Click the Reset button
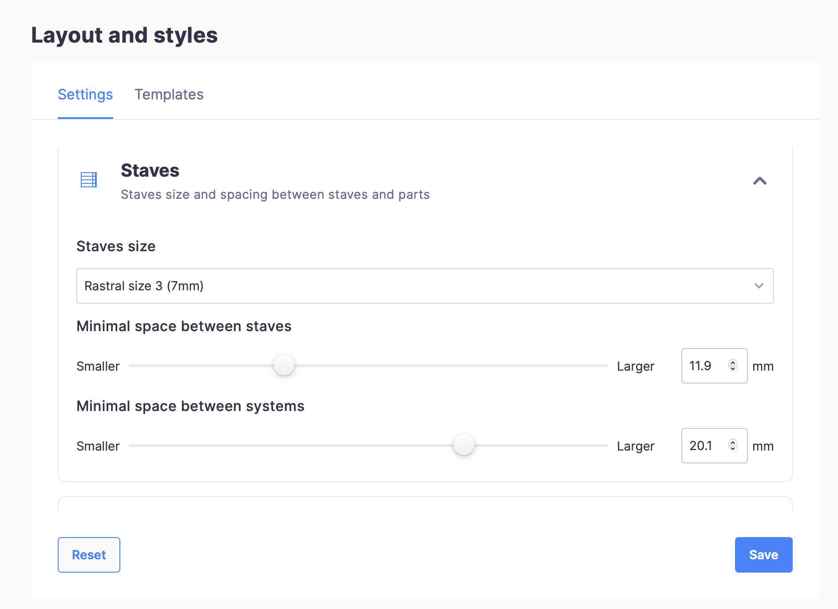 (x=89, y=554)
